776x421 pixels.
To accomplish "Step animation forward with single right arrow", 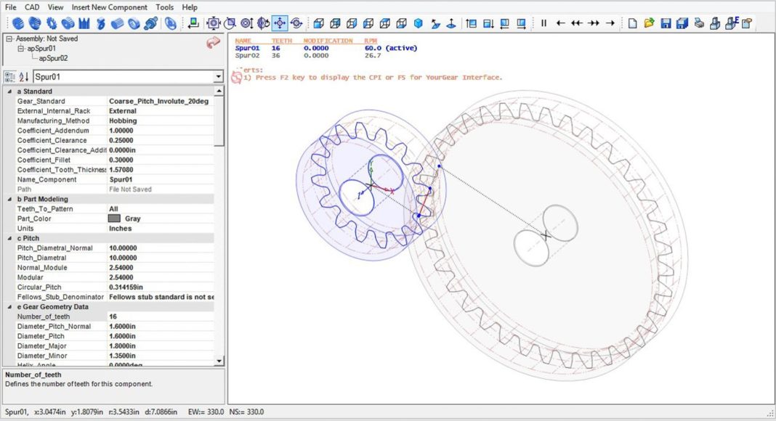I will (x=610, y=23).
